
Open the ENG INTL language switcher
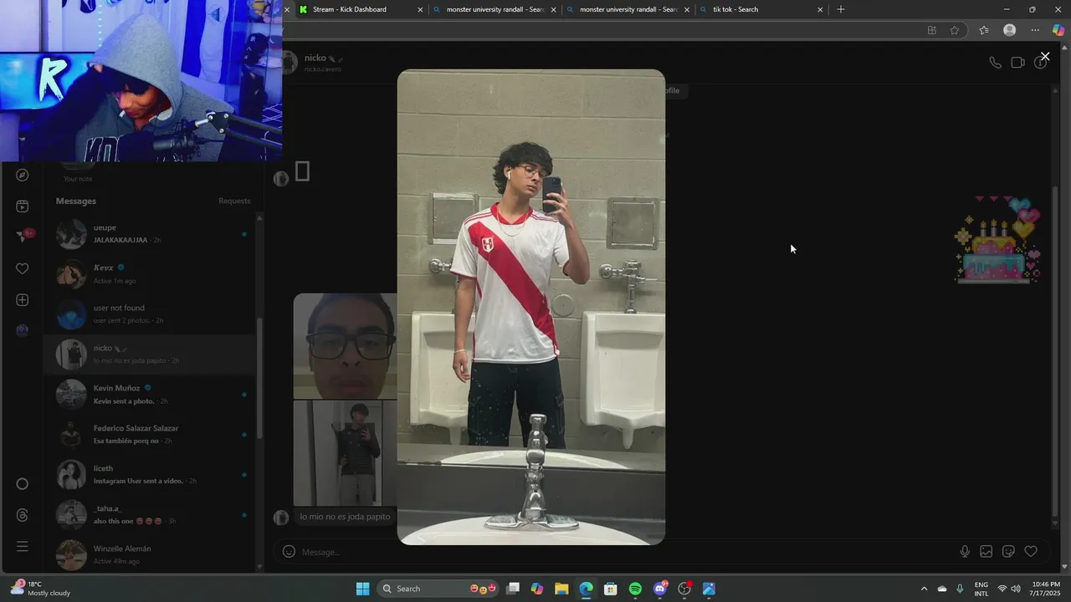[x=981, y=589]
